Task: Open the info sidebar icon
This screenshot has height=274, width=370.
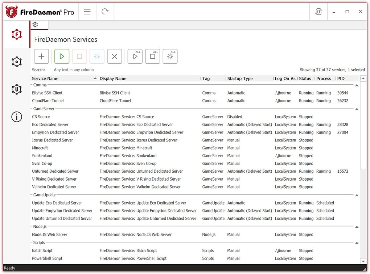Action: [17, 117]
